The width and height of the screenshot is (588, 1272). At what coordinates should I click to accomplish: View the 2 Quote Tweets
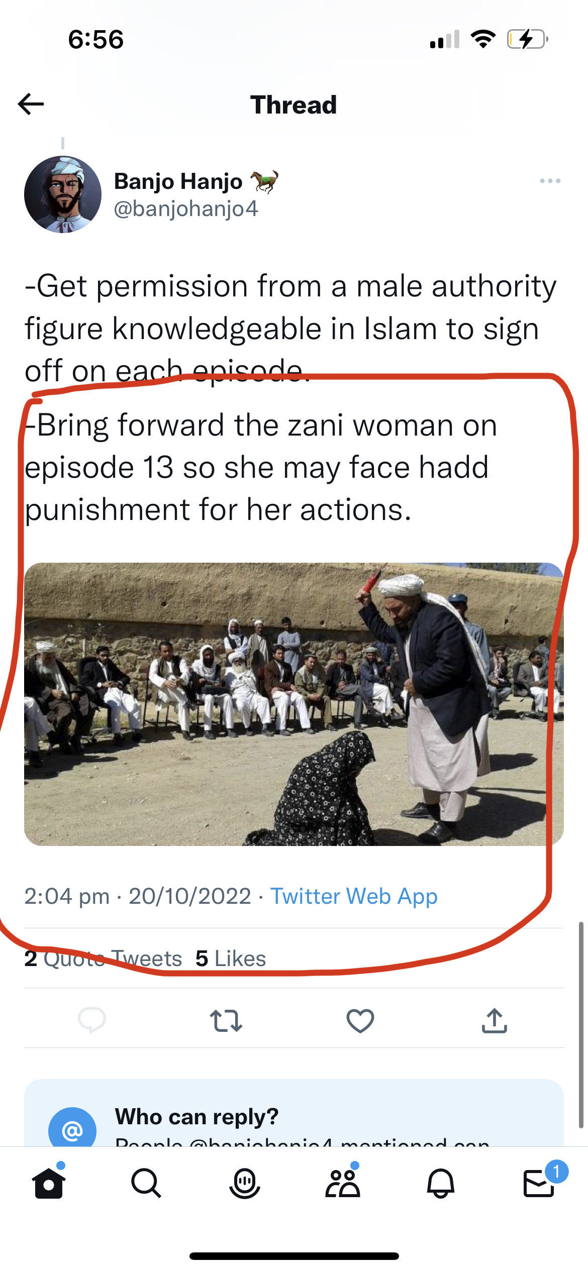[x=103, y=959]
